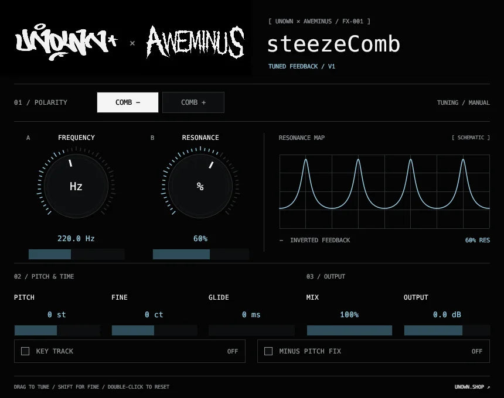This screenshot has width=504, height=398.
Task: Click the UNOWN graffiti logo
Action: click(x=67, y=42)
